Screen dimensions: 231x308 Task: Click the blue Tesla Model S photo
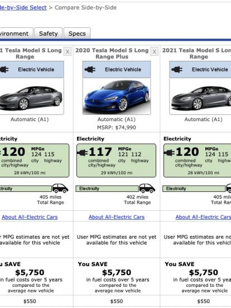tap(117, 97)
